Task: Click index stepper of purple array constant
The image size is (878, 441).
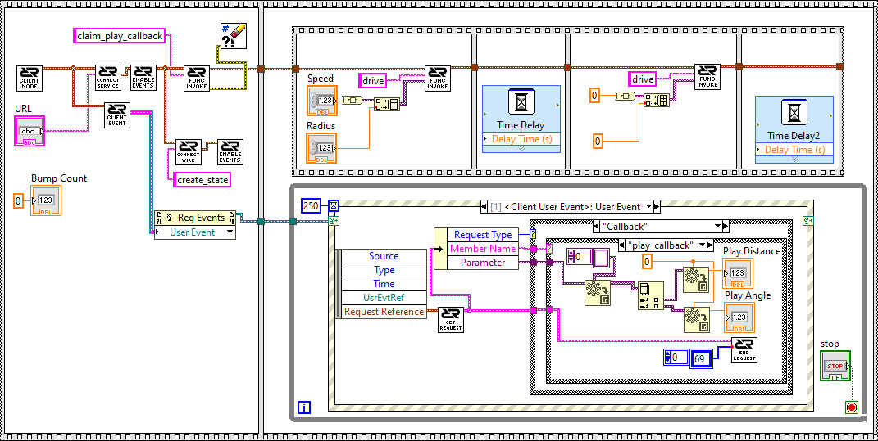Action: [x=571, y=258]
